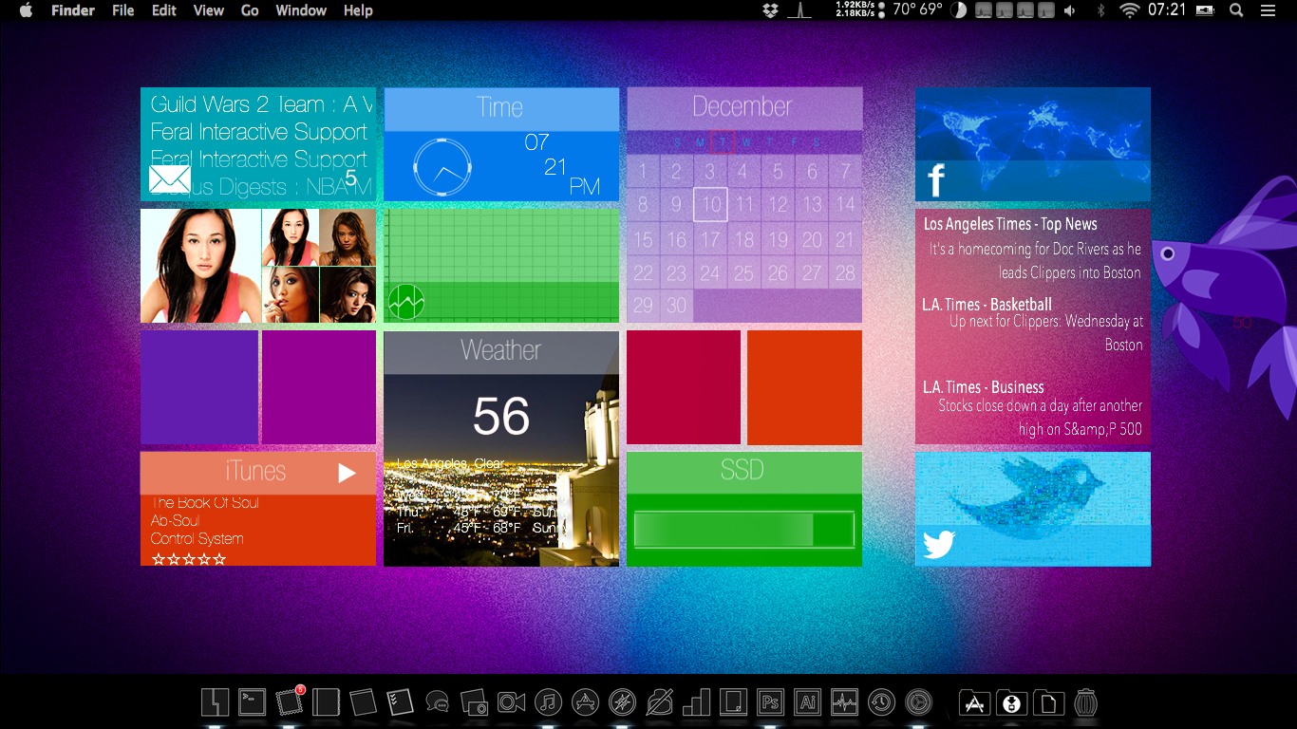Launch Safari compass dock icon
This screenshot has width=1297, height=729.
(x=622, y=702)
